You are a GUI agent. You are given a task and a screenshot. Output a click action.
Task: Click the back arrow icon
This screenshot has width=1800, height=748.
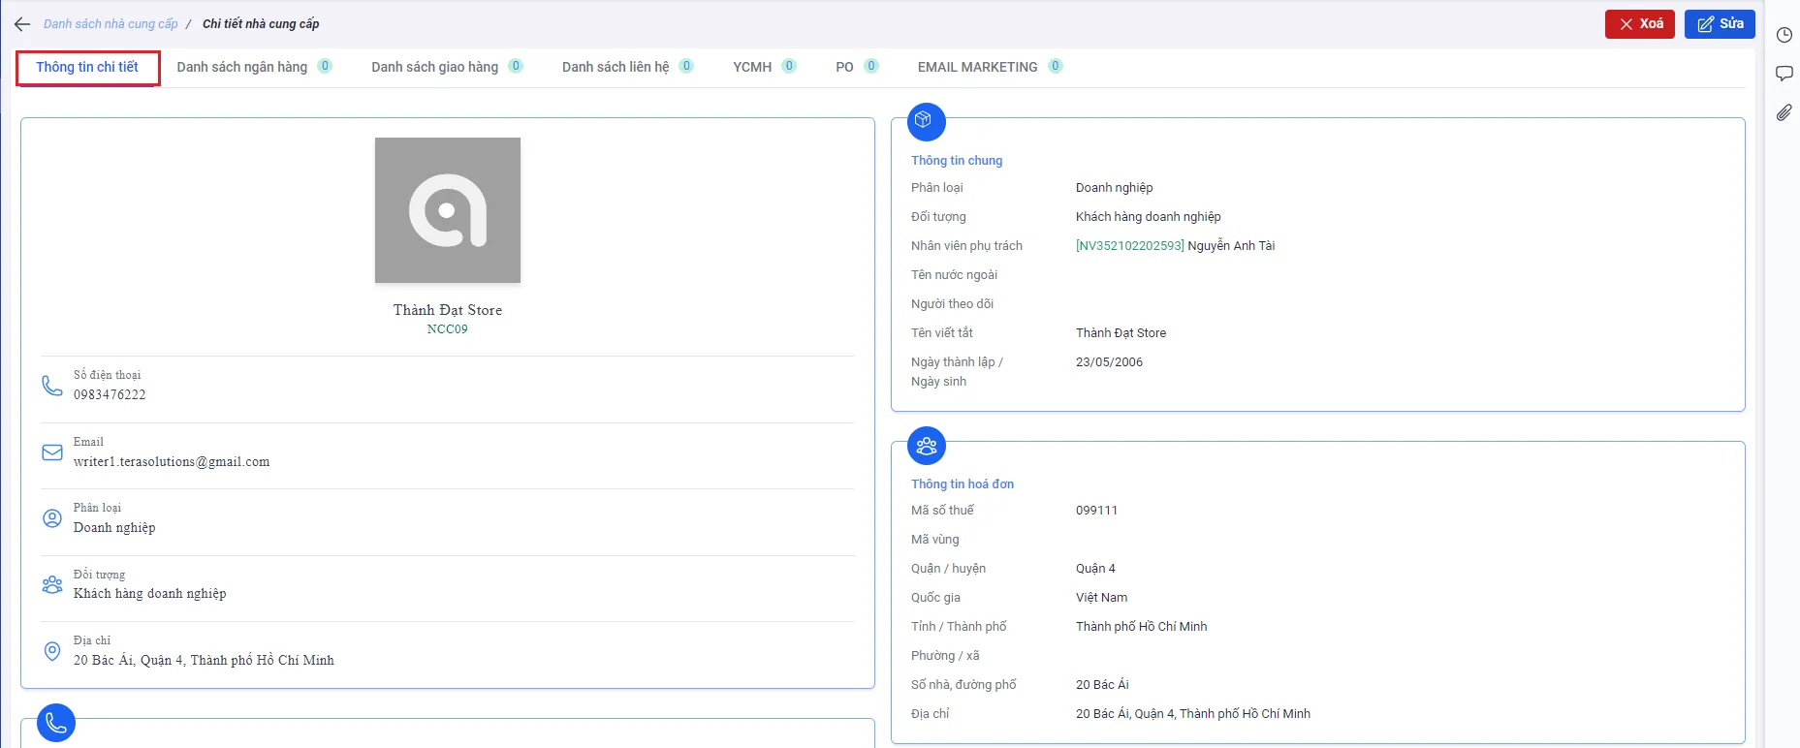[x=22, y=24]
